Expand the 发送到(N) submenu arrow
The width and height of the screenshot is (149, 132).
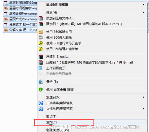point(143,97)
